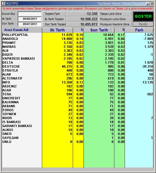Viewport: 156px width, 173px height.
Task: Select Pozisyon Hacim'e Göre view
Action: pos(115,24)
